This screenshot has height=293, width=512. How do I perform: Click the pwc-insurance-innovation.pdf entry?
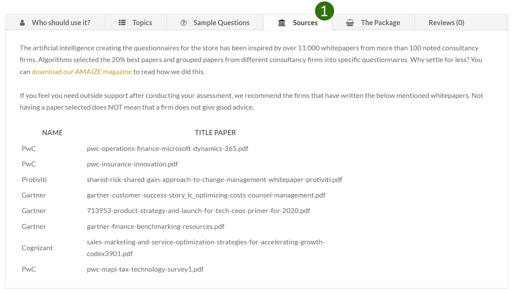pos(132,164)
